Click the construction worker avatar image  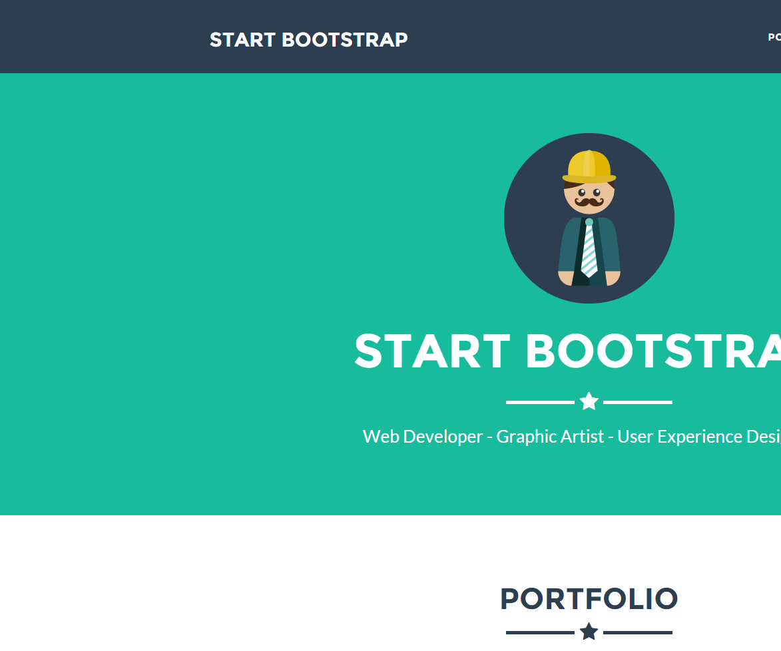click(589, 218)
